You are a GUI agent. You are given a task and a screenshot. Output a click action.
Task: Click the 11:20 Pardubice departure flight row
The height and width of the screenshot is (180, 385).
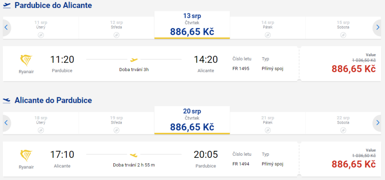coord(151,64)
